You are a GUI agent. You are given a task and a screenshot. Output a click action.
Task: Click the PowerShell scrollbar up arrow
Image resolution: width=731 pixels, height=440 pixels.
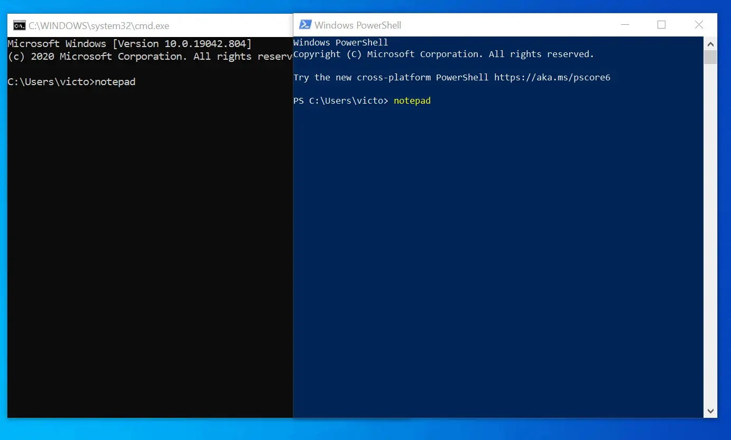tap(710, 44)
